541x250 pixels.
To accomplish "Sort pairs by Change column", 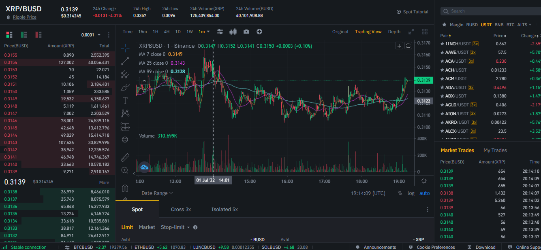I will (x=530, y=36).
